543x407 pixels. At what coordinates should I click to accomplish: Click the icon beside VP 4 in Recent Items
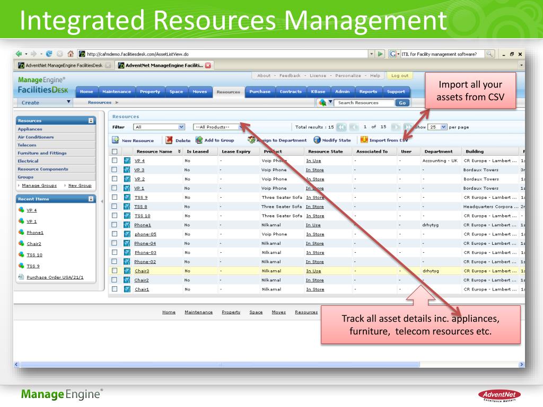coord(21,210)
